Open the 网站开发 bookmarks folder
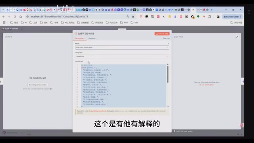The height and width of the screenshot is (143, 254). 97,23
